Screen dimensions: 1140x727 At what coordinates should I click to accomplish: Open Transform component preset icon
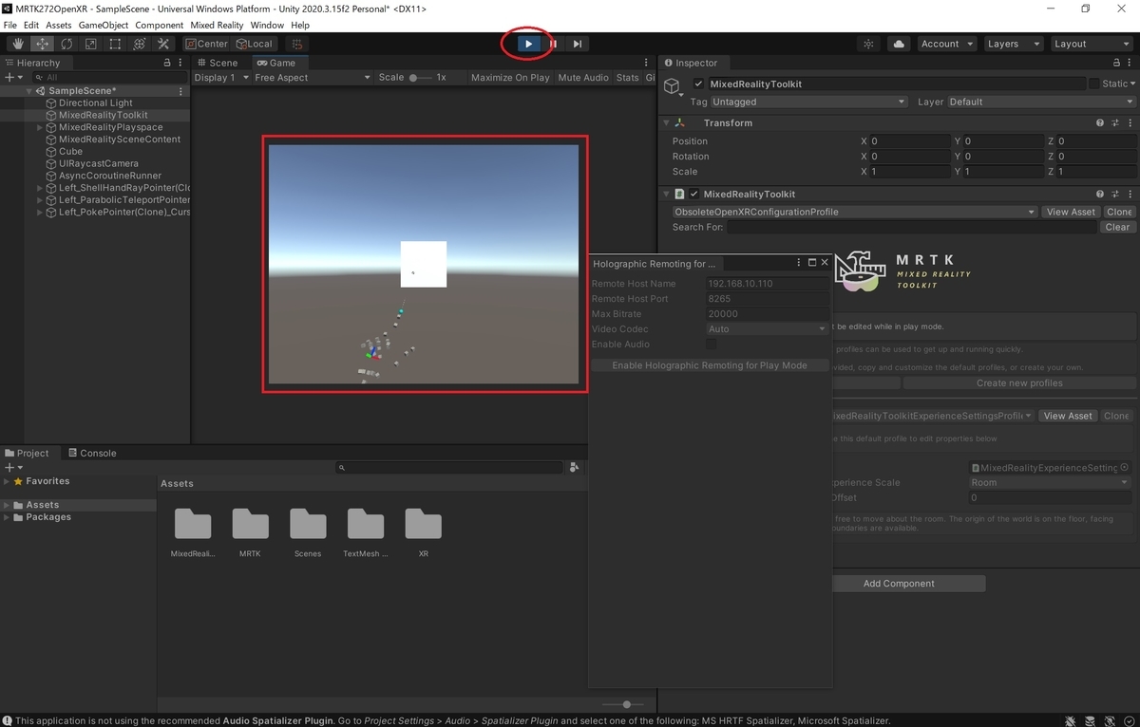click(x=1115, y=122)
